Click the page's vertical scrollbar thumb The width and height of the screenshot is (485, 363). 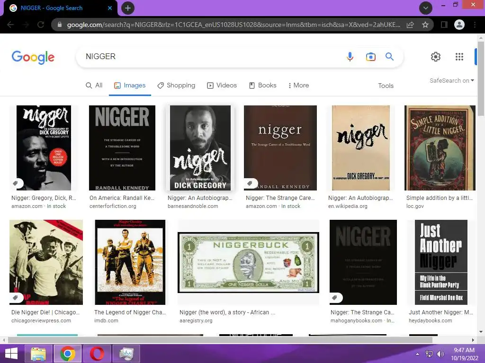pyautogui.click(x=481, y=78)
